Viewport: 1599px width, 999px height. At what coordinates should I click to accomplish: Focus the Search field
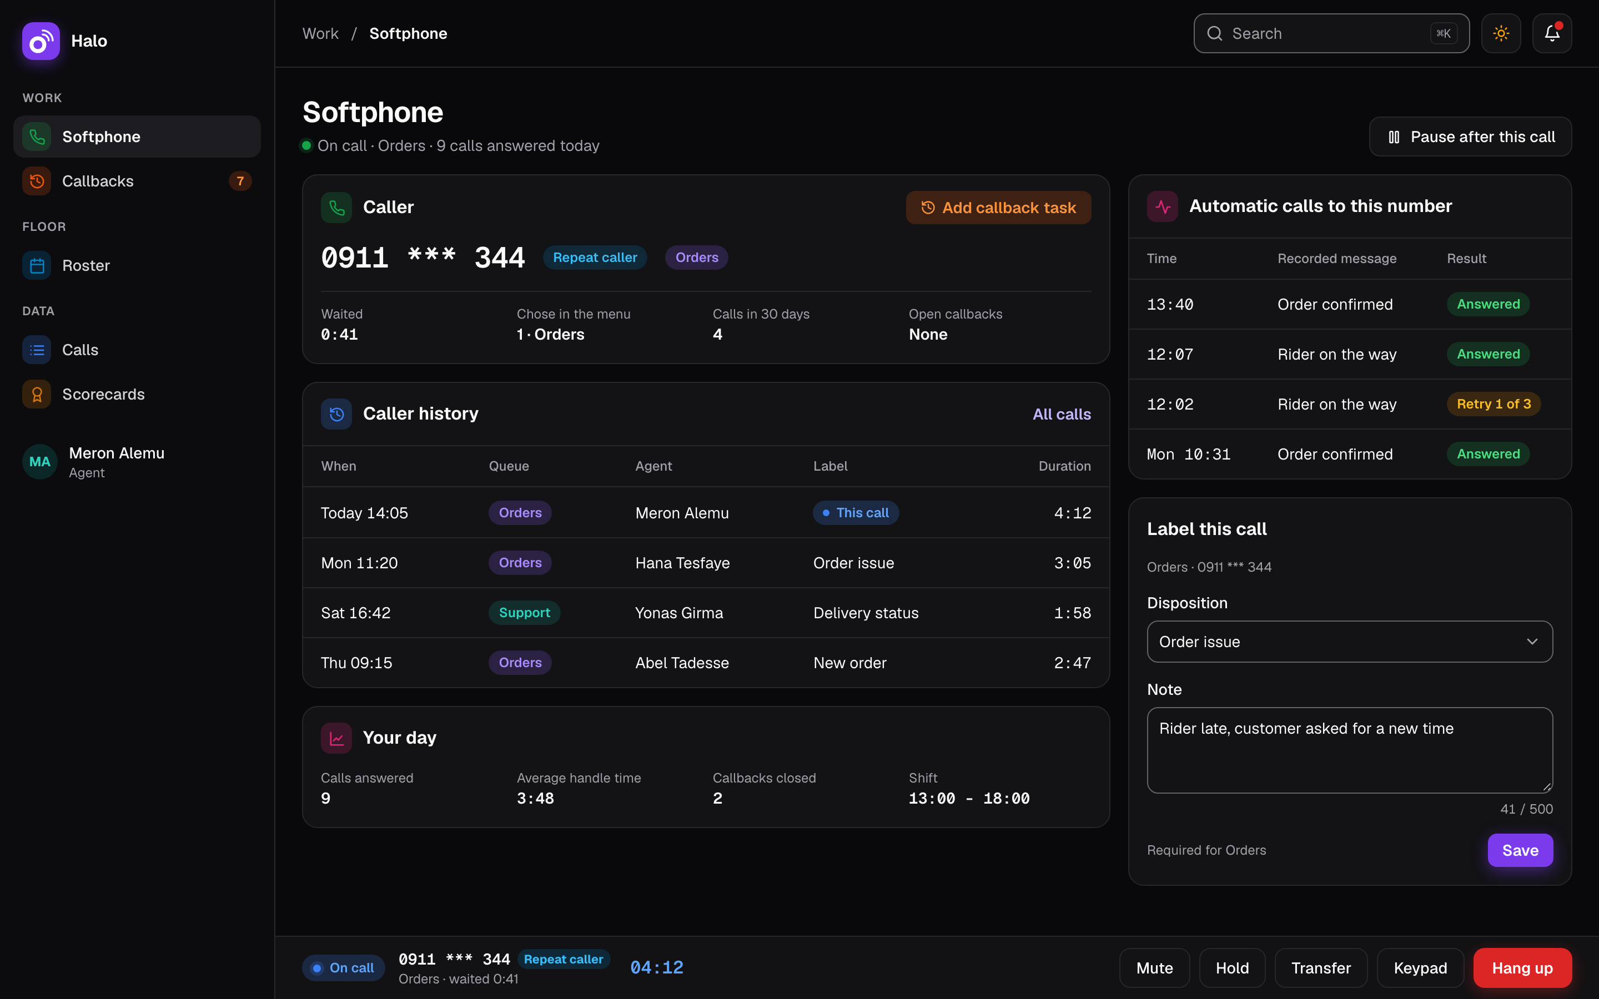click(1331, 34)
